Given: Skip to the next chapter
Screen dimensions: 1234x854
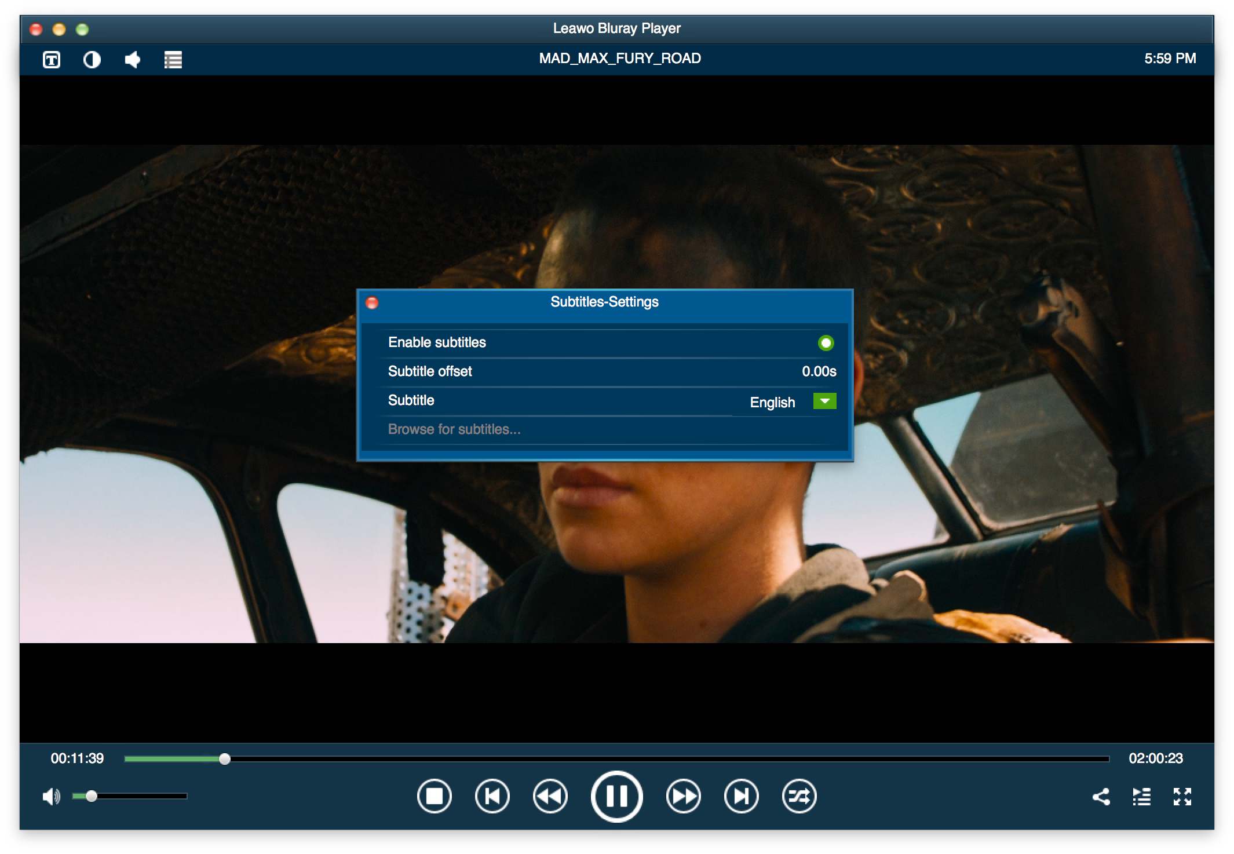Looking at the screenshot, I should pos(741,797).
